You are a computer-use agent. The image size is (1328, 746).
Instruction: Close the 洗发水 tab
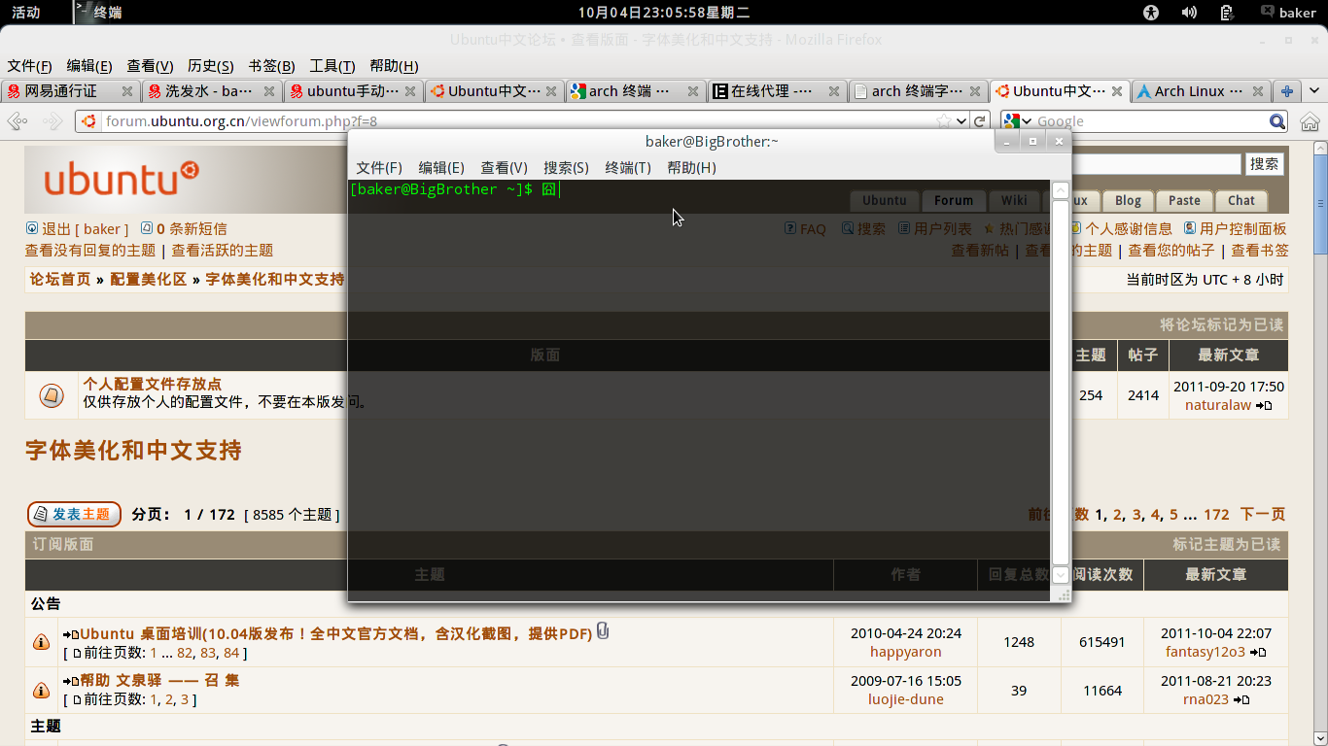[x=268, y=91]
